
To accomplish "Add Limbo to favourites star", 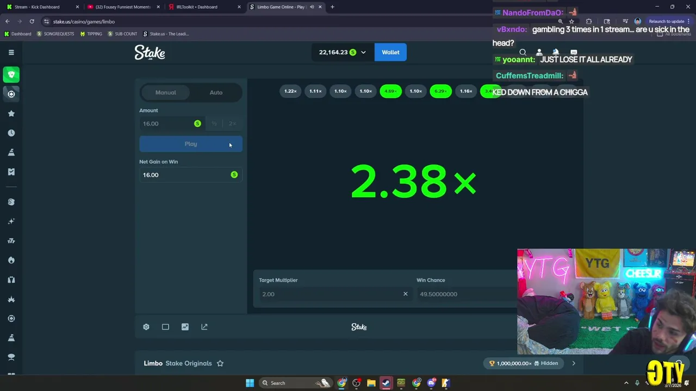I will click(x=220, y=363).
